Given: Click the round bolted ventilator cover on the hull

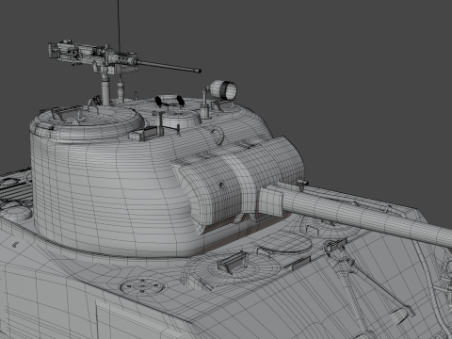Looking at the screenshot, I should pos(142,285).
